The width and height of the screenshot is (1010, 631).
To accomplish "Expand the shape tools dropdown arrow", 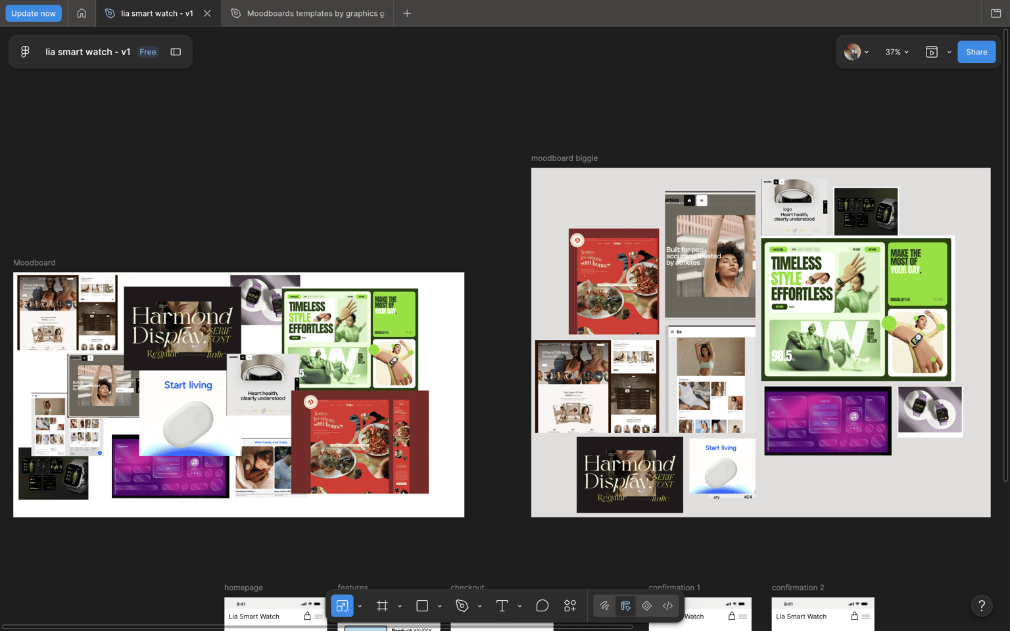I will [x=440, y=606].
